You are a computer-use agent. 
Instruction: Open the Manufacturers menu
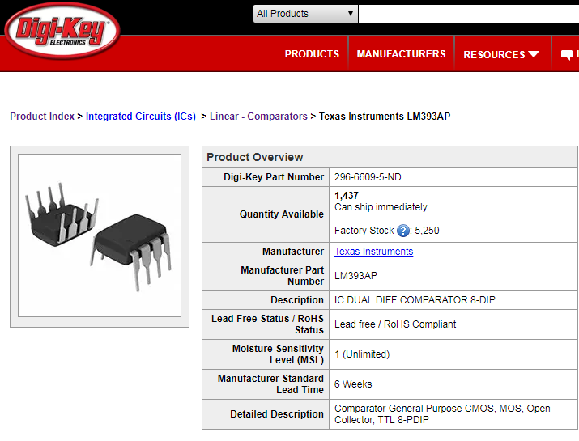pyautogui.click(x=401, y=54)
